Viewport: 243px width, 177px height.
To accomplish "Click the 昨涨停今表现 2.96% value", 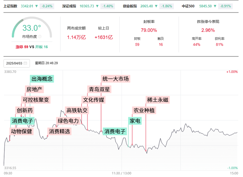I will pos(208,30).
